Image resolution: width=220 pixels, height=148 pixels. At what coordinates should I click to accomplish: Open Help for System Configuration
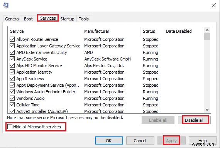pyautogui.click(x=203, y=141)
